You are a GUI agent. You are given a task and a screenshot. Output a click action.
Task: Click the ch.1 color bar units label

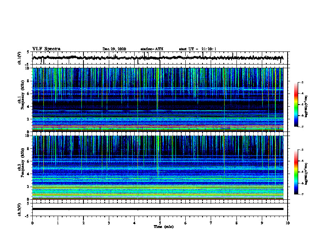306,107
